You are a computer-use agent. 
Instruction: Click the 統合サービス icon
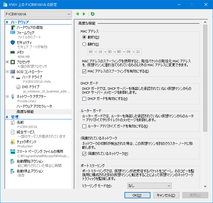pyautogui.click(x=13, y=132)
